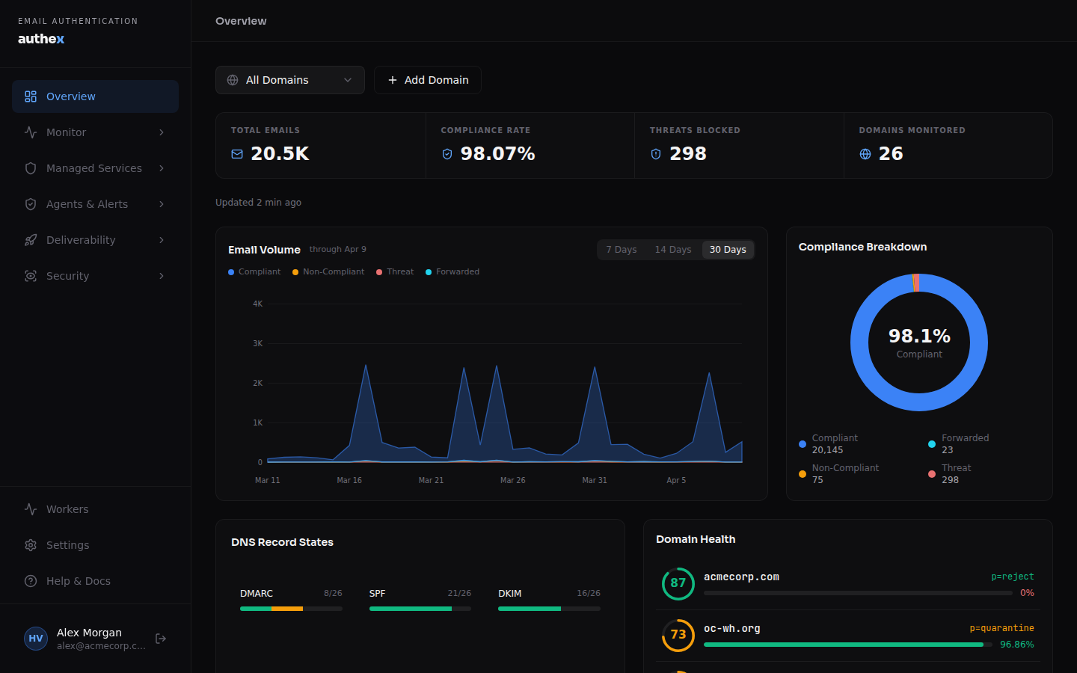Viewport: 1077px width, 673px height.
Task: Click the authex logo
Action: pos(41,39)
